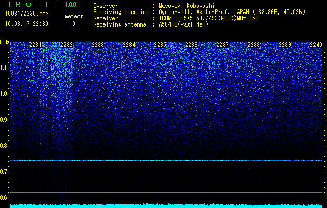Click the kHz axis unit label
The height and width of the screenshot is (208, 327).
pos(5,42)
